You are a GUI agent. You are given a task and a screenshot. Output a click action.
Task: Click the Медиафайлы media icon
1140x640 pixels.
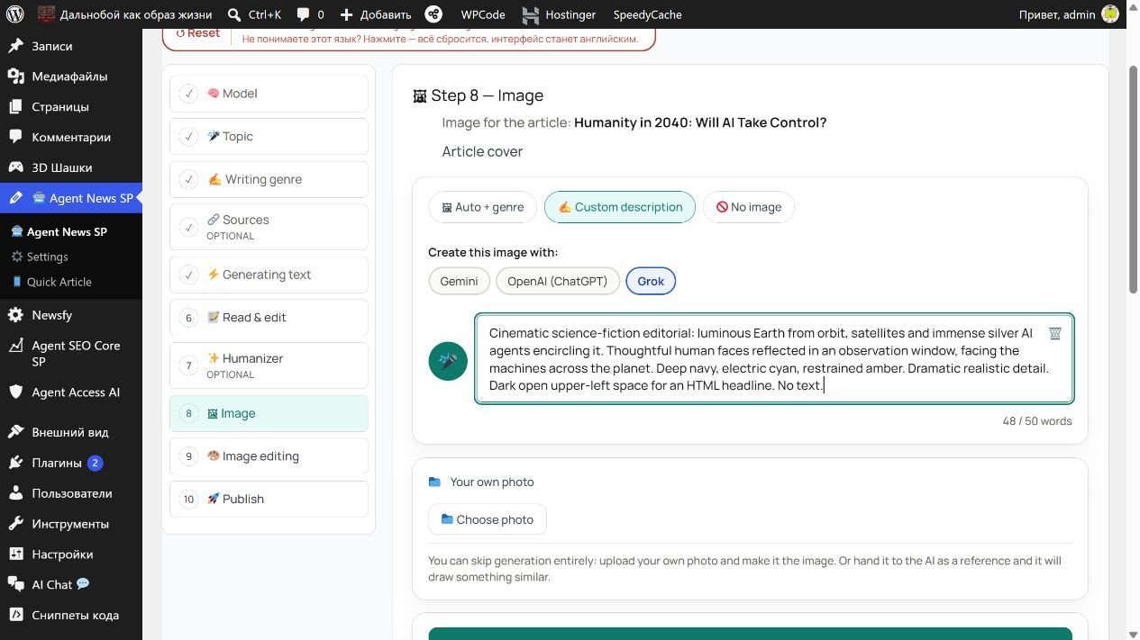point(15,77)
